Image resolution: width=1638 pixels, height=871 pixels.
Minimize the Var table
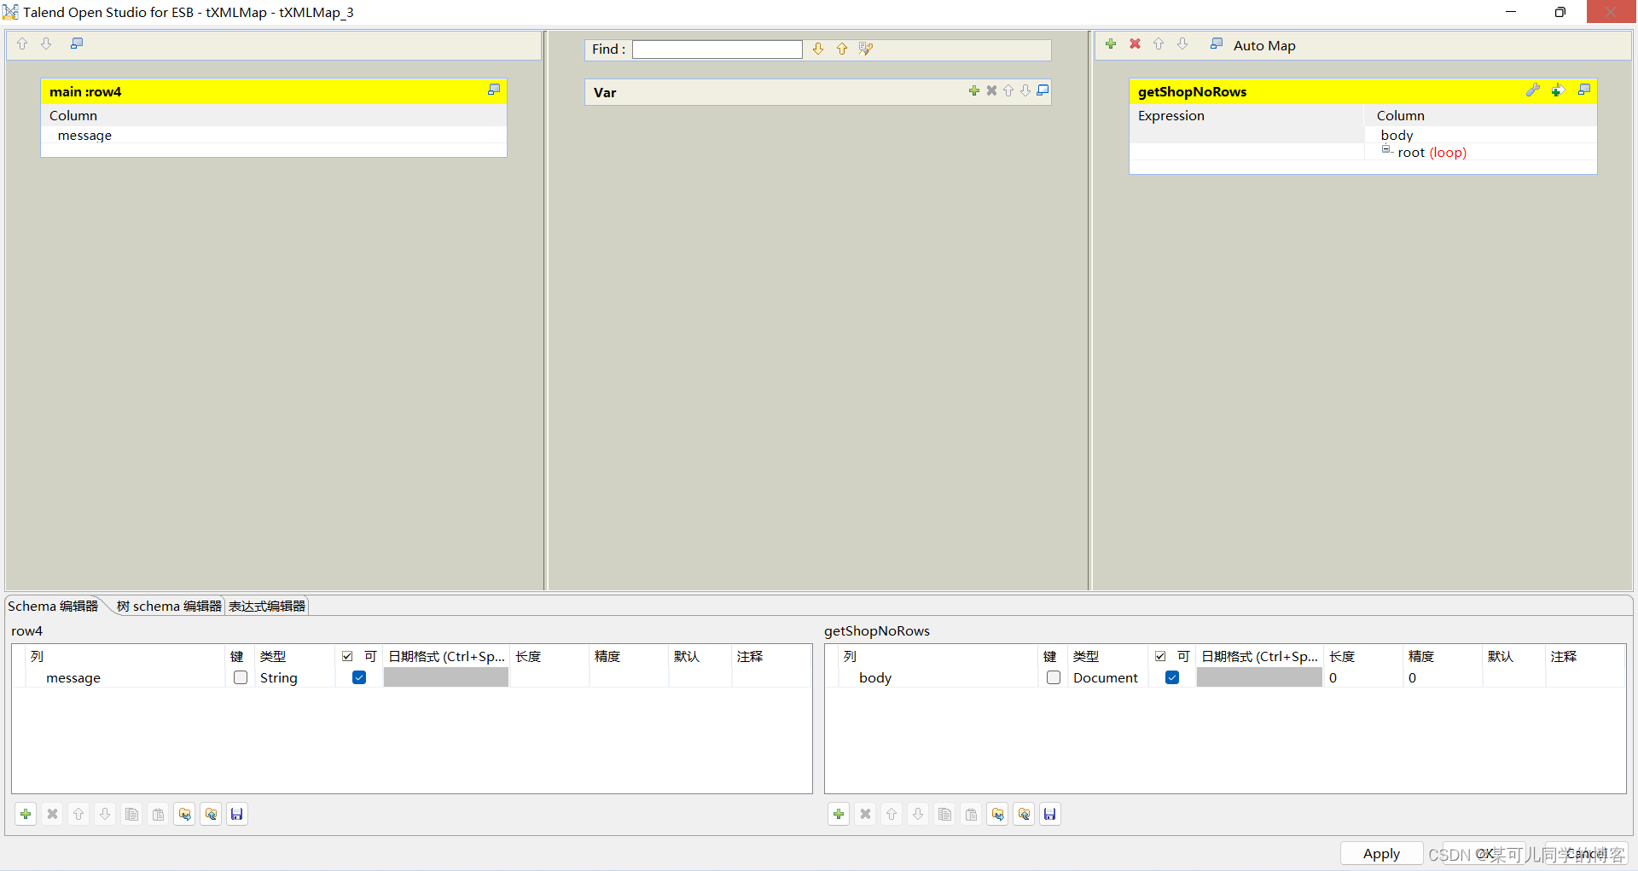[x=1043, y=90]
